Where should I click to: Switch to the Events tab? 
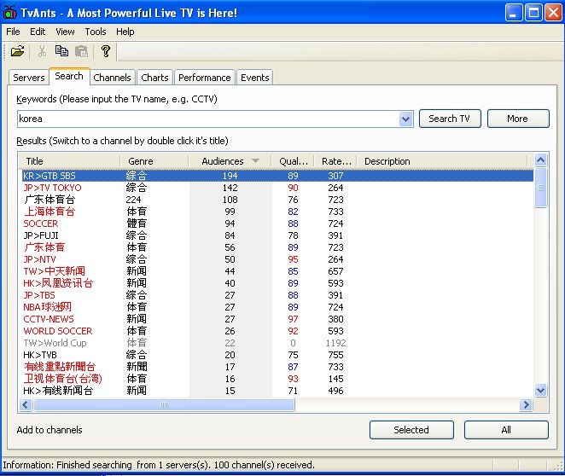coord(254,78)
